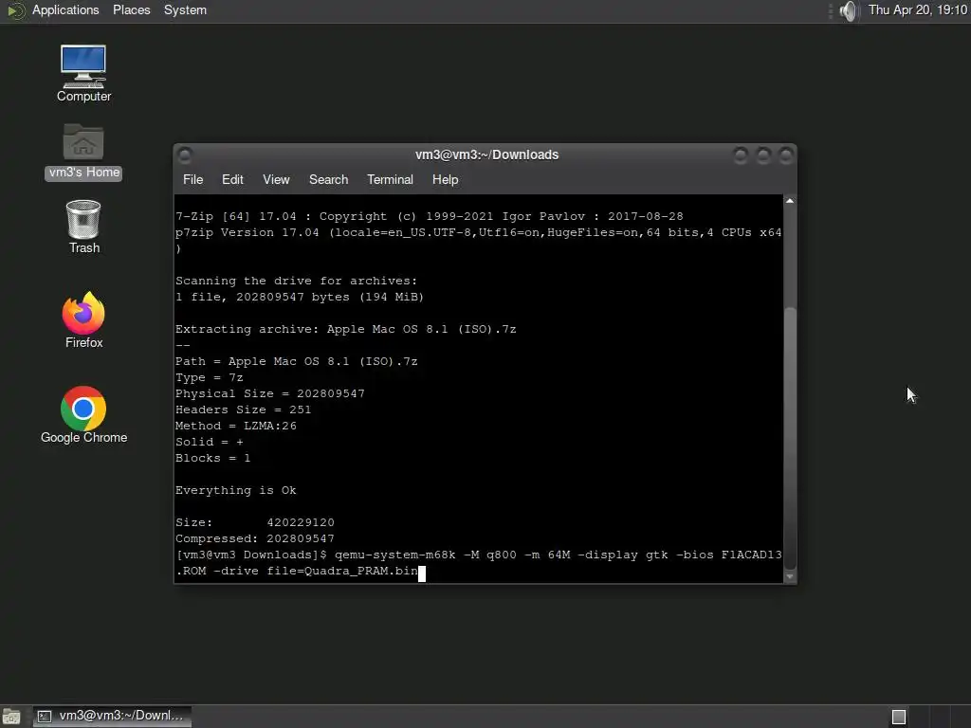971x728 pixels.
Task: Click the terminal scrollbar up arrow
Action: 790,201
